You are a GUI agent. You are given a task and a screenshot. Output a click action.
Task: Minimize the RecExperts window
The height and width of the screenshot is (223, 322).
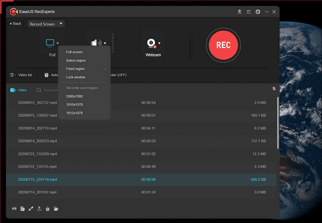[x=267, y=12]
